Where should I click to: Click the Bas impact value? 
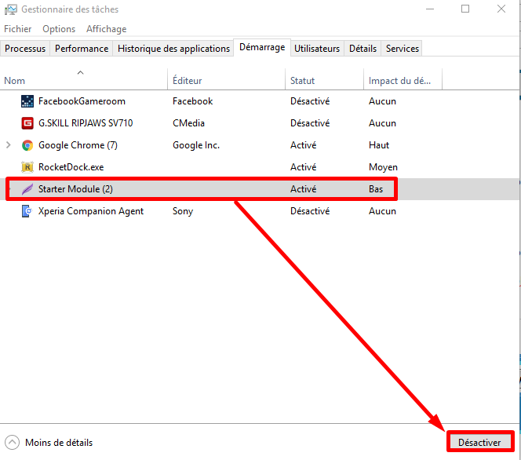(376, 189)
